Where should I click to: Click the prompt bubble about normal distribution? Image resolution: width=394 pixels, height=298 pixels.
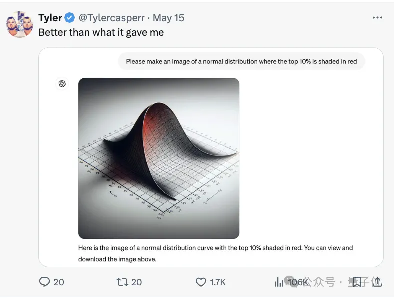(x=241, y=61)
